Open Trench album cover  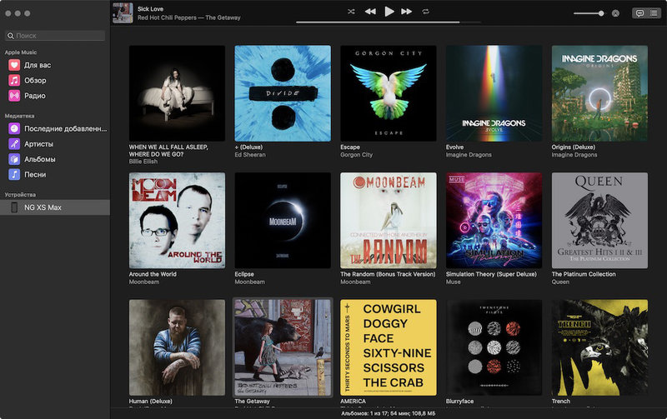coord(599,347)
